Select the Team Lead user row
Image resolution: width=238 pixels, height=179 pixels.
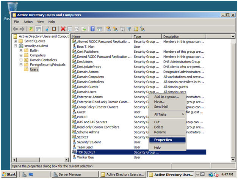(x=139, y=147)
